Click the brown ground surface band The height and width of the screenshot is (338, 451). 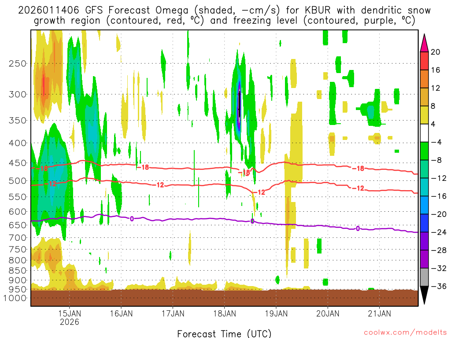224,298
